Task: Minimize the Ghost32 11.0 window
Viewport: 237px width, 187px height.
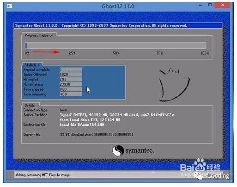Action: (201, 6)
